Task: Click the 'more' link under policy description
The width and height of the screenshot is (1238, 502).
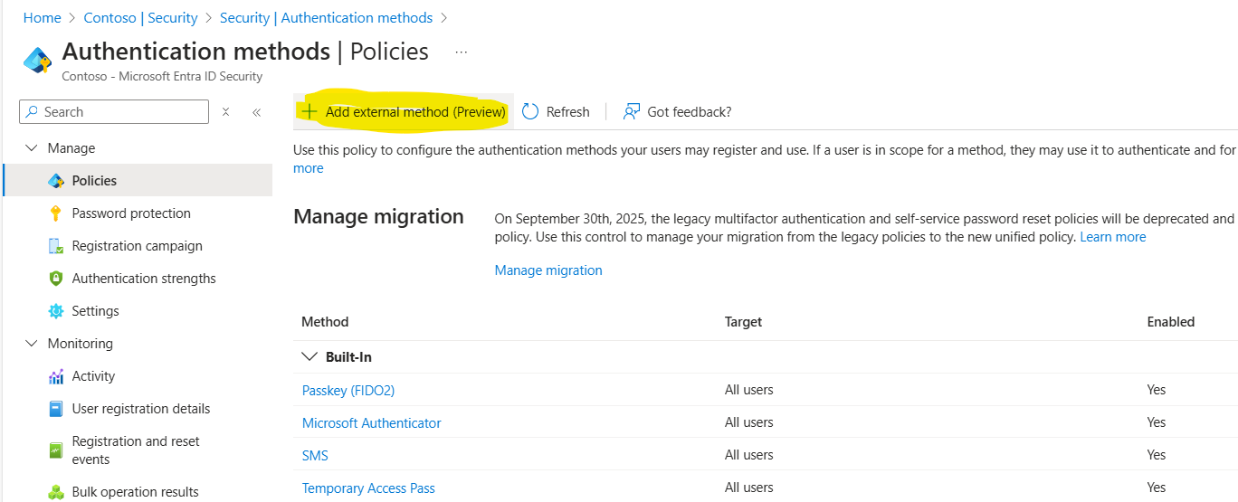Action: [x=309, y=168]
